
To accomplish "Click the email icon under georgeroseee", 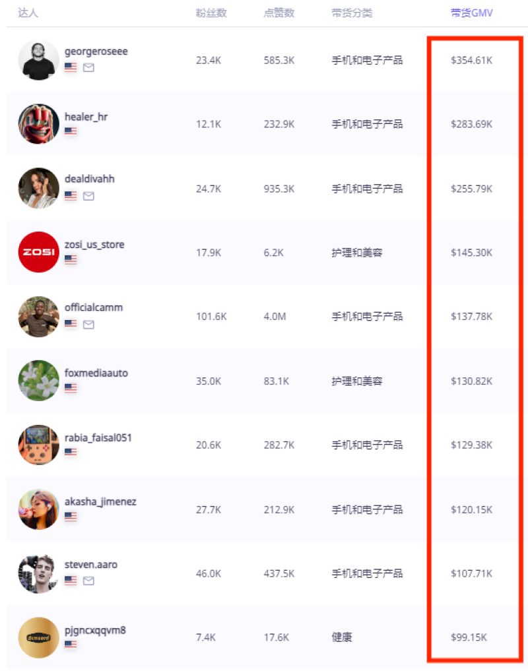I will click(x=88, y=67).
